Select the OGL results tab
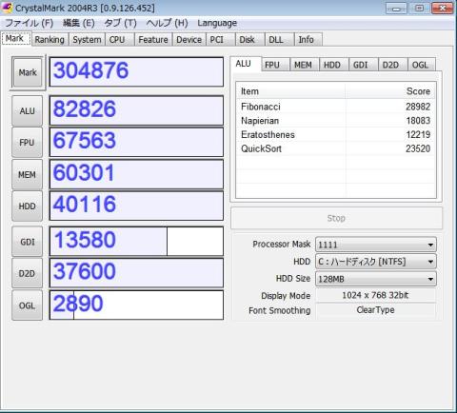 [x=422, y=65]
